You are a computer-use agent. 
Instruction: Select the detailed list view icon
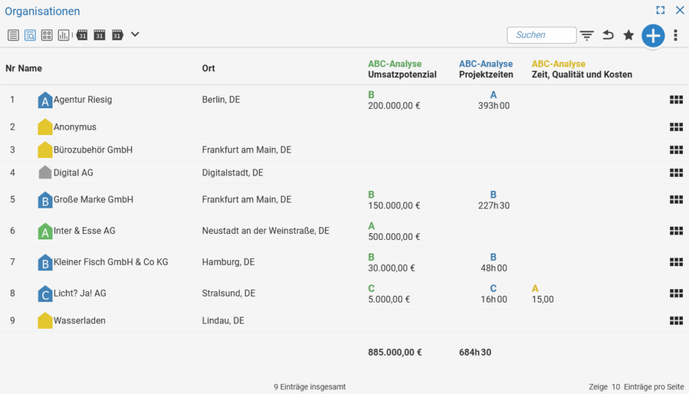pyautogui.click(x=30, y=35)
